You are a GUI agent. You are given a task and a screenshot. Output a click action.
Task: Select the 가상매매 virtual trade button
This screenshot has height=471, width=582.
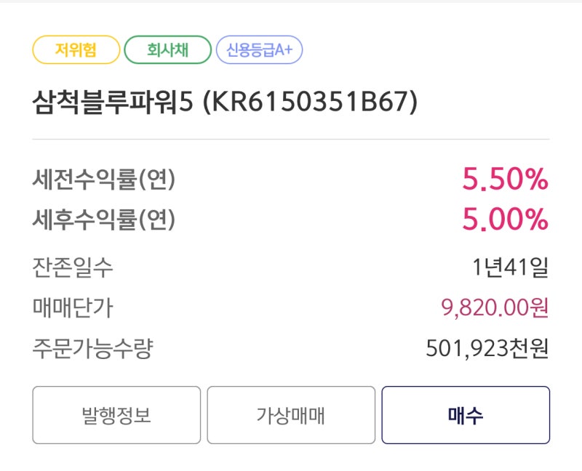click(291, 415)
